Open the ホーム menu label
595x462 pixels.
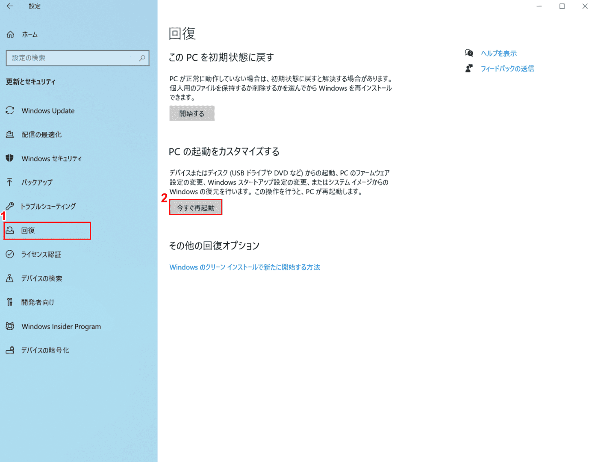click(30, 34)
